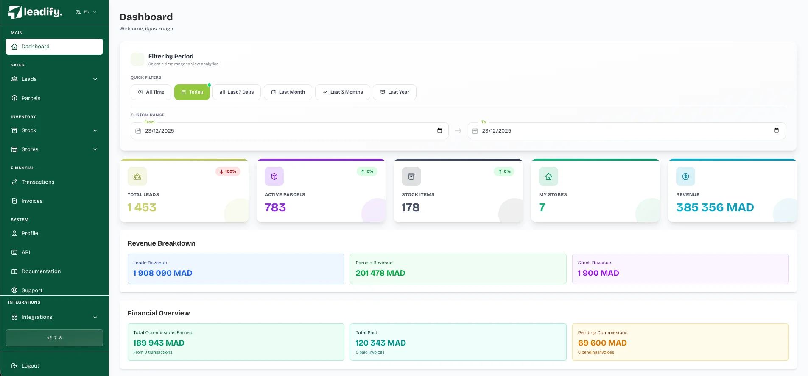
Task: Click the Revenue dollar coin icon
Action: click(x=685, y=177)
